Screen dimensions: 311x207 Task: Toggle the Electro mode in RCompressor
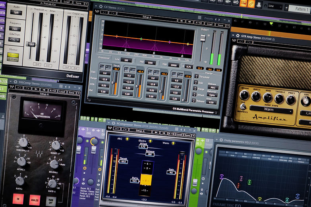pyautogui.click(x=151, y=141)
